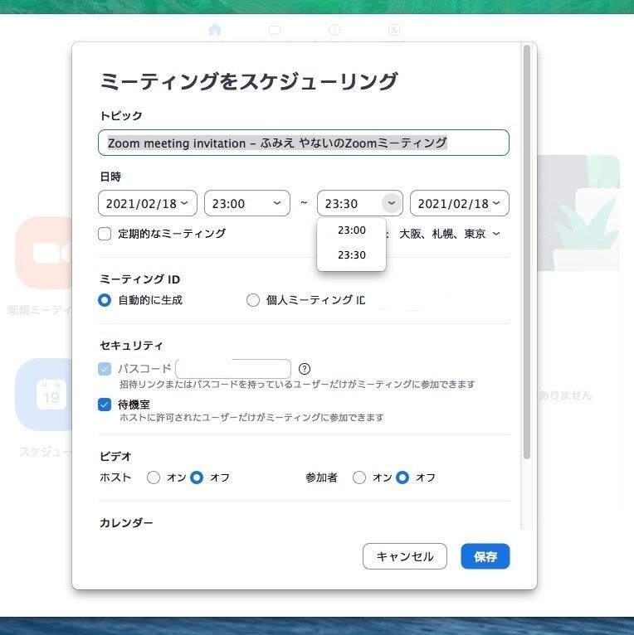
Task: Select 個人ミーティング ID radio button
Action: [253, 300]
